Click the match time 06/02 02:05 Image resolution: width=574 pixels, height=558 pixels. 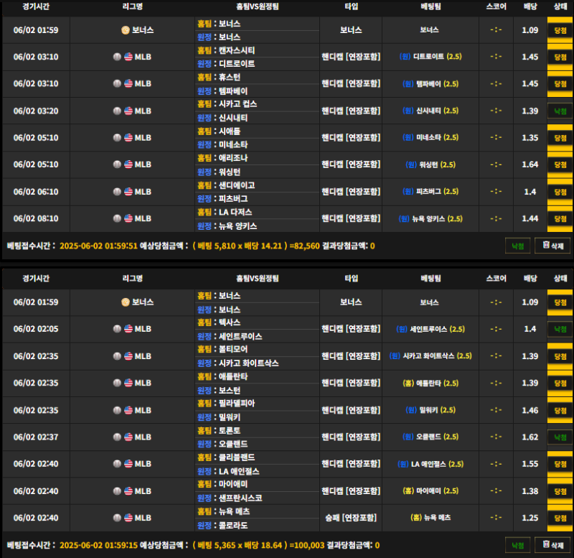click(x=36, y=329)
